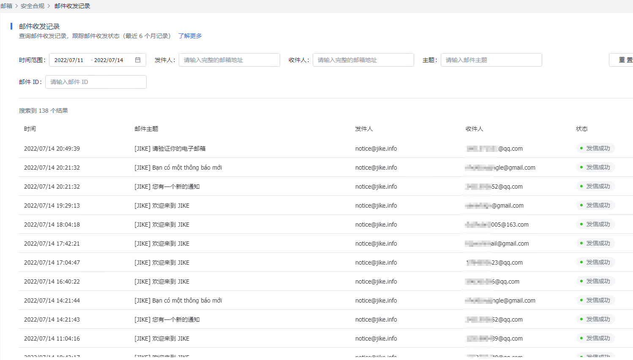Open the calendar icon in date range
This screenshot has height=360, width=633.
point(138,60)
